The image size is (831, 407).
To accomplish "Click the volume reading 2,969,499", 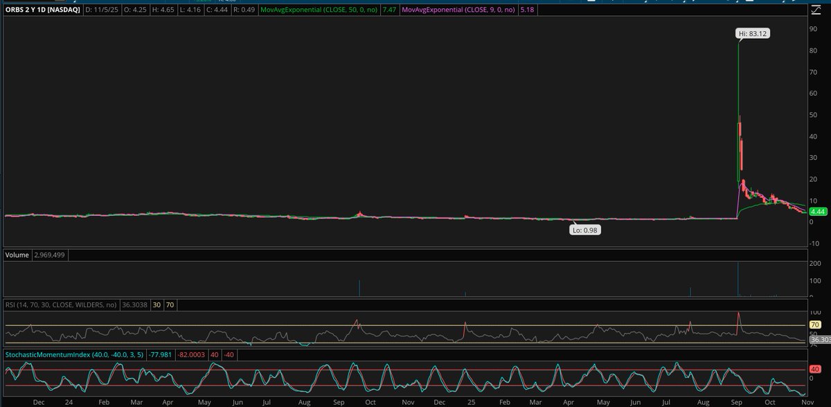I will [51, 255].
